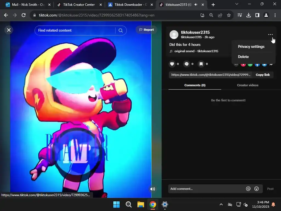Screen dimensions: 281x211
Task: Click the Chrome taskbar icon
Action: tap(153, 204)
